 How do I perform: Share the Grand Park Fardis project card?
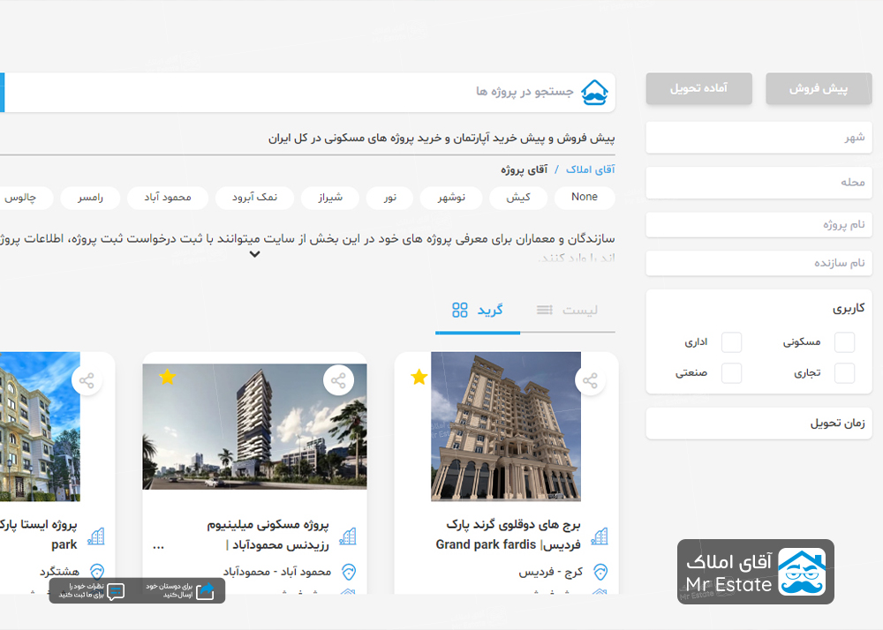(590, 380)
